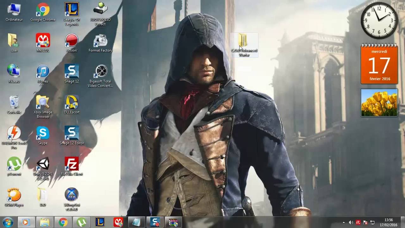Select the MK LOL desktop shortcut
405x228 pixels.
click(x=43, y=43)
